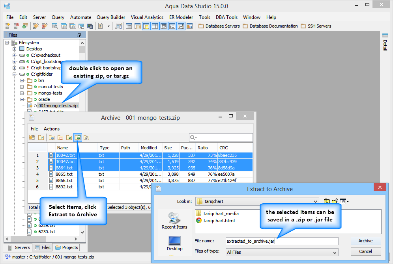Open the Actions menu in Archive window
Viewport: 393px width, 264px height.
[x=52, y=128]
